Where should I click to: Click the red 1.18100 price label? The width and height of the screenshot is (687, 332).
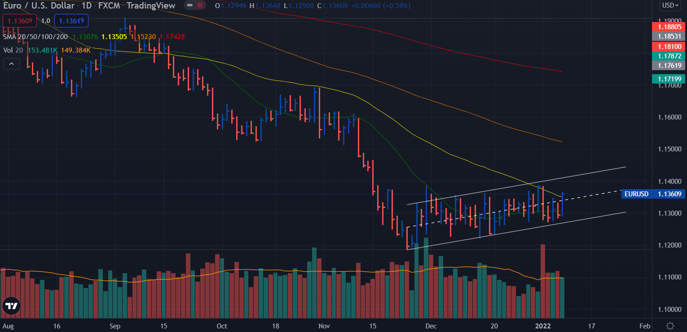point(668,47)
